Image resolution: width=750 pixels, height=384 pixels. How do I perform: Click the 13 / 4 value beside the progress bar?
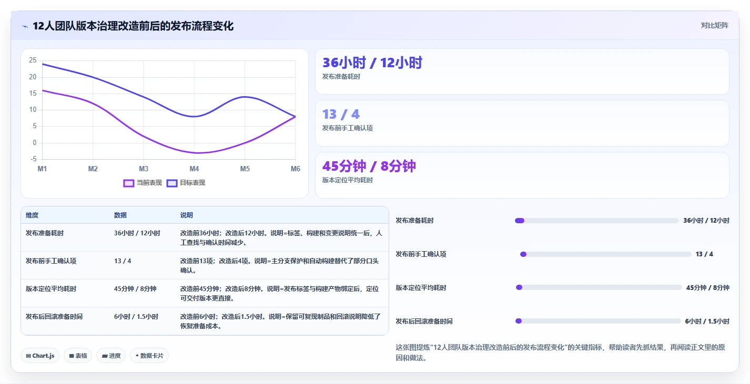tap(704, 254)
